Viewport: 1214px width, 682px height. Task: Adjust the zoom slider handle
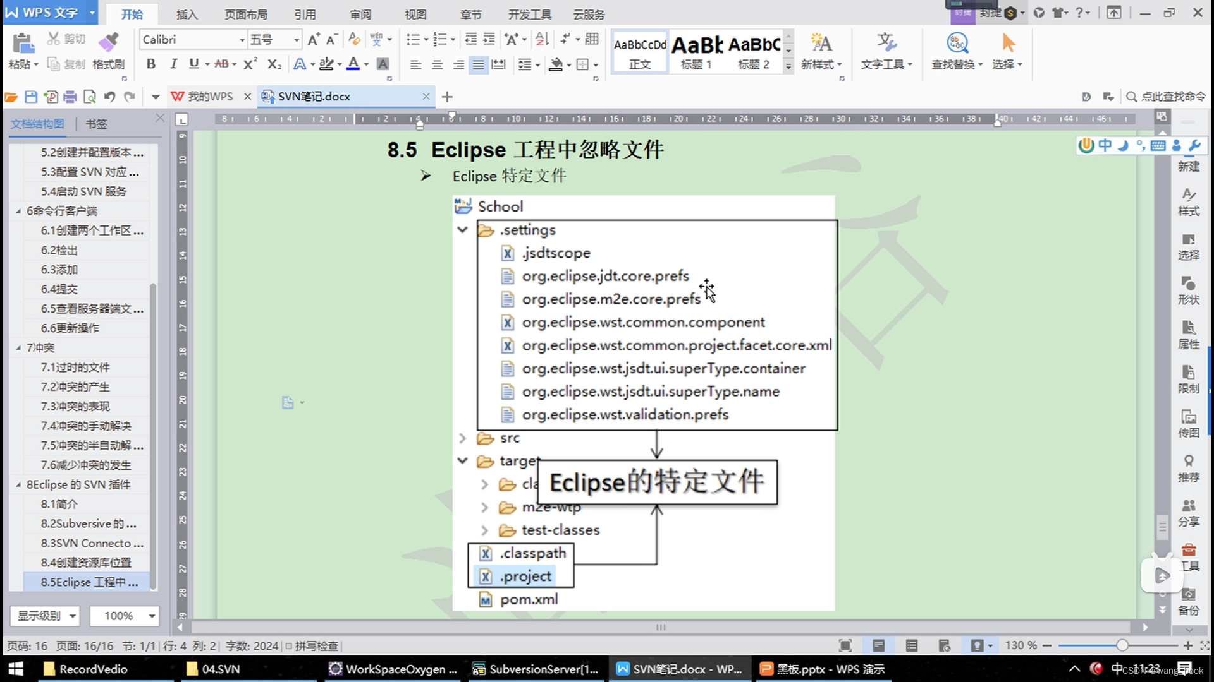[1122, 645]
